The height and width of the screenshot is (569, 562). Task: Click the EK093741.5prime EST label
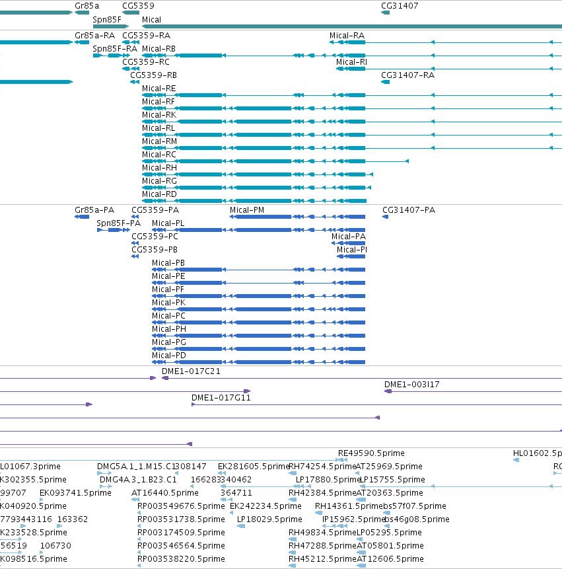(75, 493)
